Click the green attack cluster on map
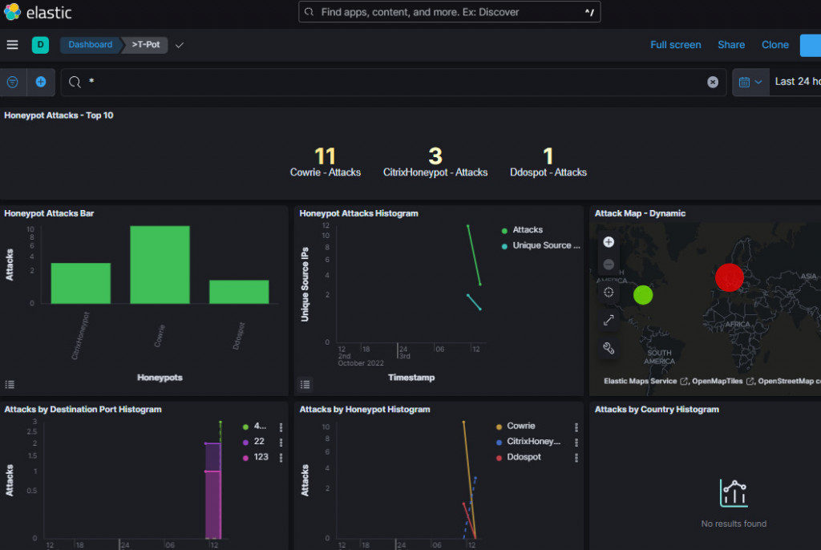This screenshot has height=550, width=821. pyautogui.click(x=643, y=295)
